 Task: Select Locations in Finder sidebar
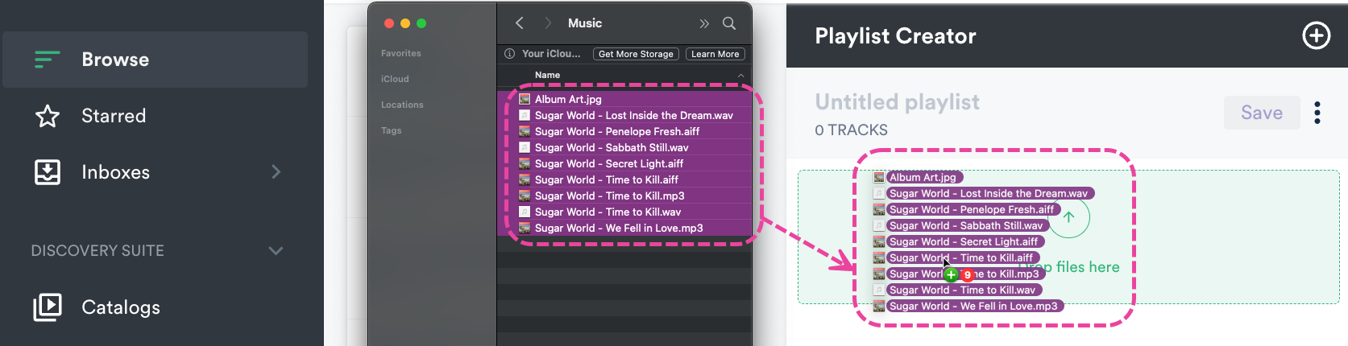402,105
